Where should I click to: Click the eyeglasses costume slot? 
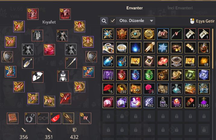[x=43, y=118]
